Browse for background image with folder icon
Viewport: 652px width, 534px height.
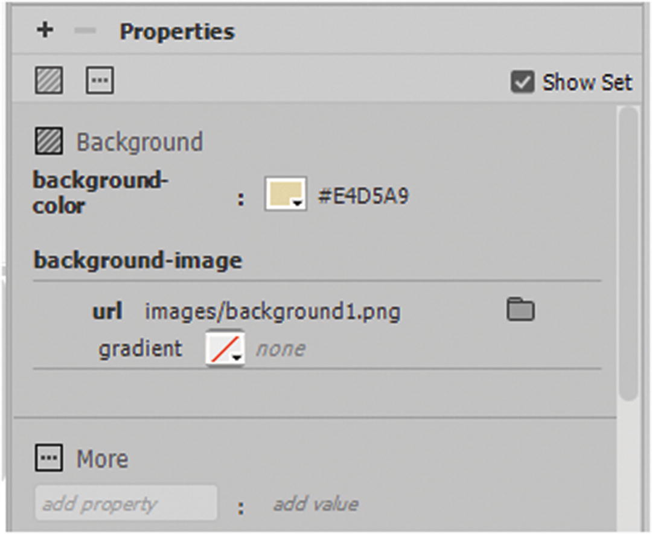click(520, 310)
